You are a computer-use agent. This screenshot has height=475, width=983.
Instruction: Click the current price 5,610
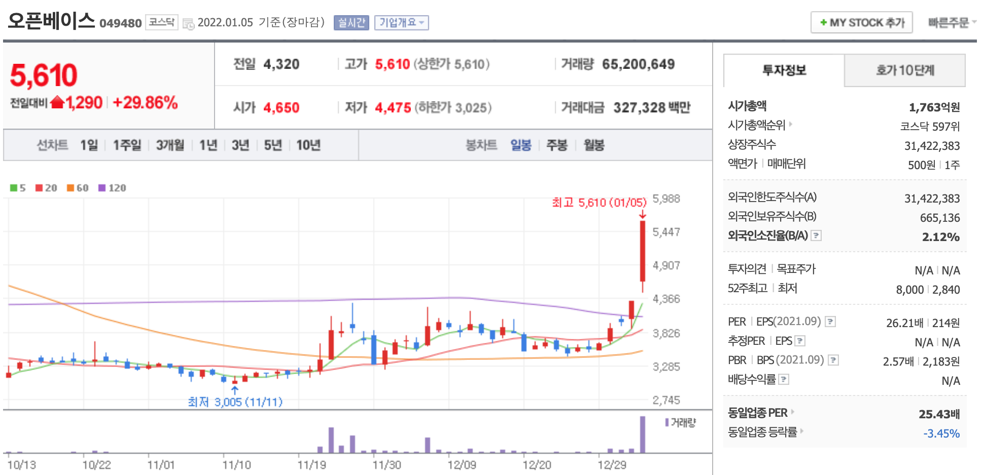44,75
